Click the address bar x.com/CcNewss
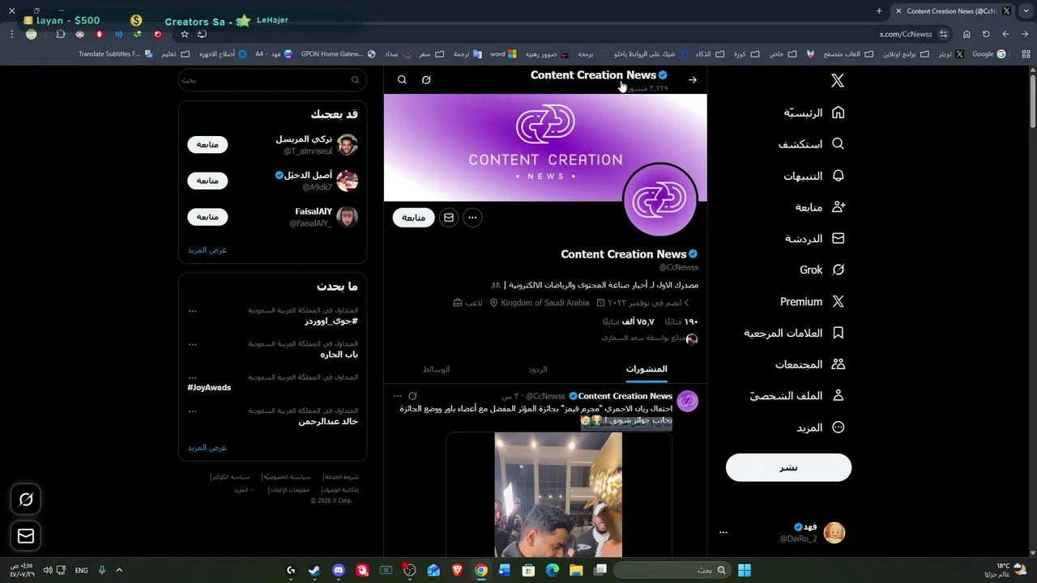1037x583 pixels. pos(906,34)
